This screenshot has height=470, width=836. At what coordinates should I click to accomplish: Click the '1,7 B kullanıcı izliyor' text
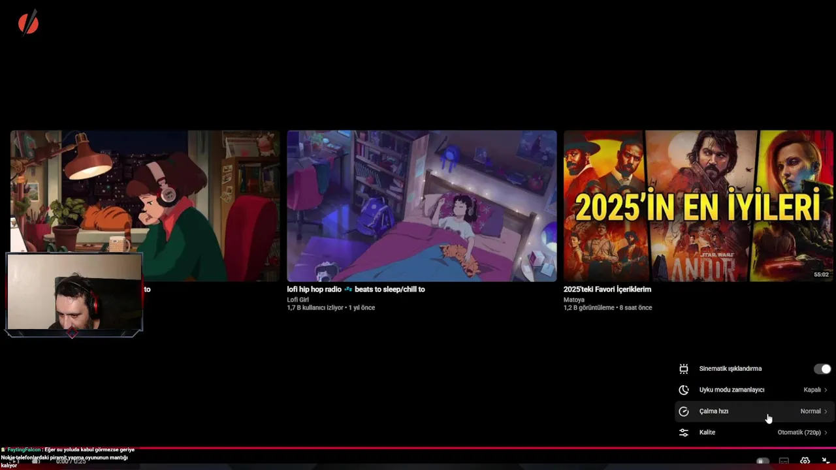click(315, 307)
